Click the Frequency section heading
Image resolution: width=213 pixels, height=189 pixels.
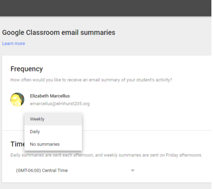pos(26,69)
